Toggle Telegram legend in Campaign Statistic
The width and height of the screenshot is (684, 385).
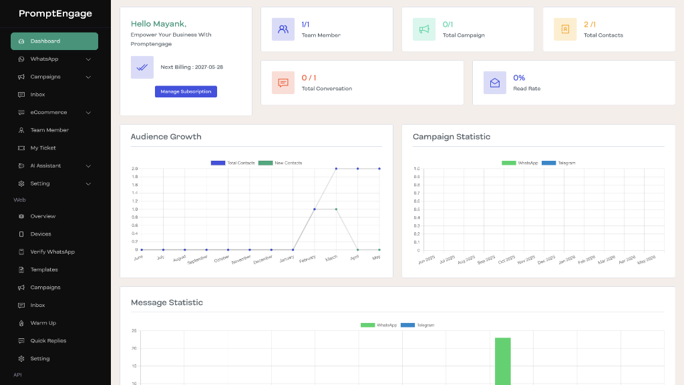[558, 163]
